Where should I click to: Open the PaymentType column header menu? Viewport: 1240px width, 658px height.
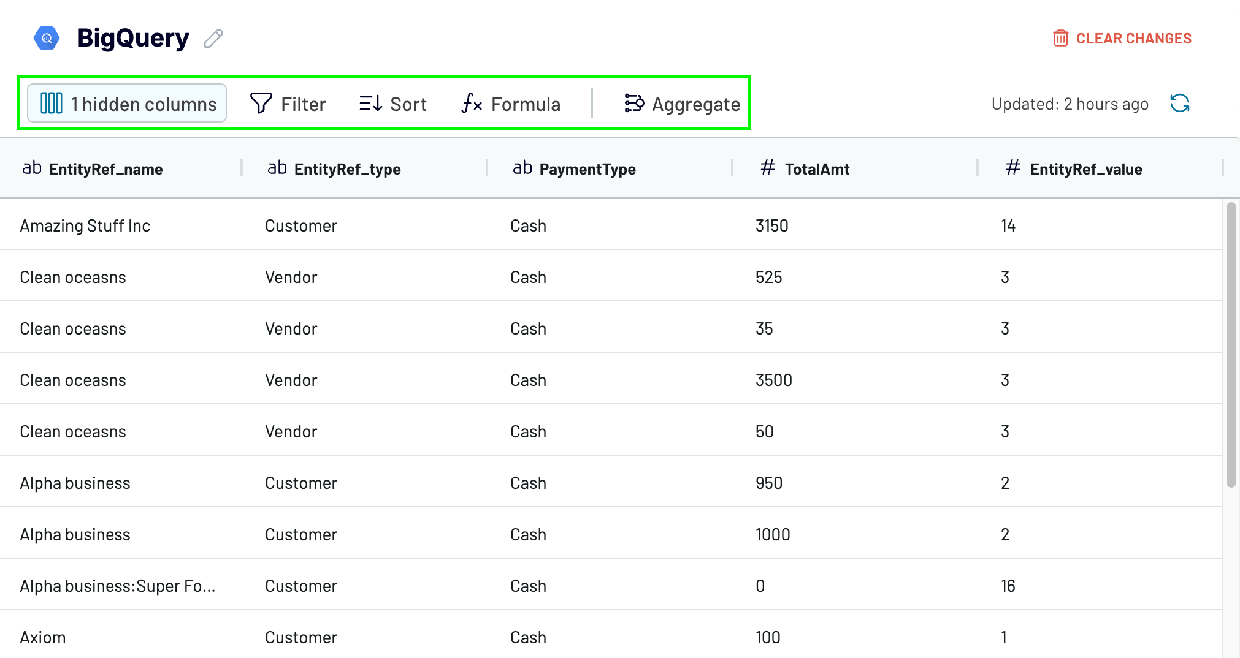(587, 168)
